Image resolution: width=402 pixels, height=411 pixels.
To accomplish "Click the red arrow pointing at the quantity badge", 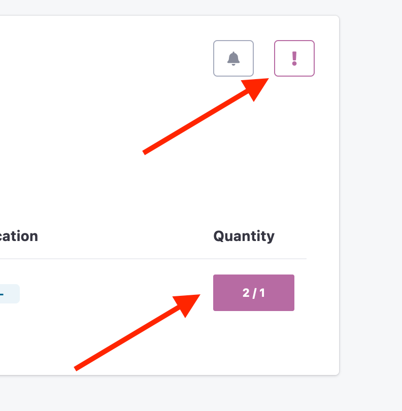I will pos(137,332).
